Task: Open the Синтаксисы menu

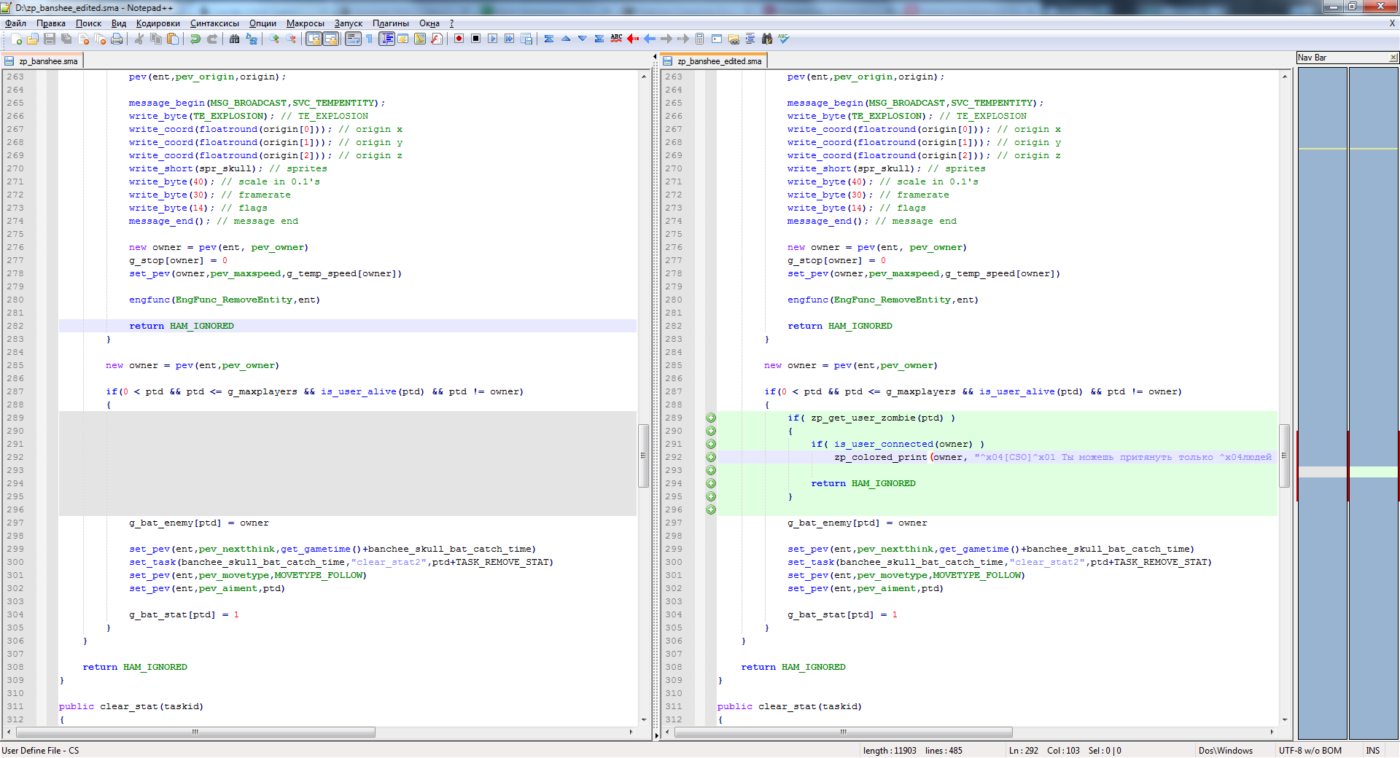Action: [214, 23]
